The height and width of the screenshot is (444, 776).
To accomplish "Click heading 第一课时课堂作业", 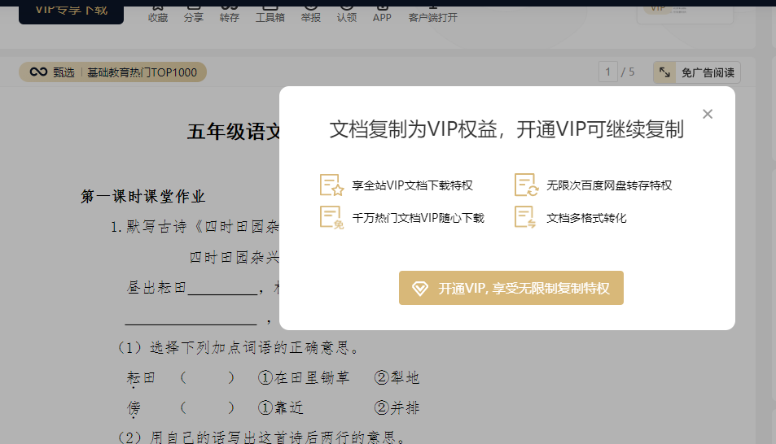I will click(143, 196).
